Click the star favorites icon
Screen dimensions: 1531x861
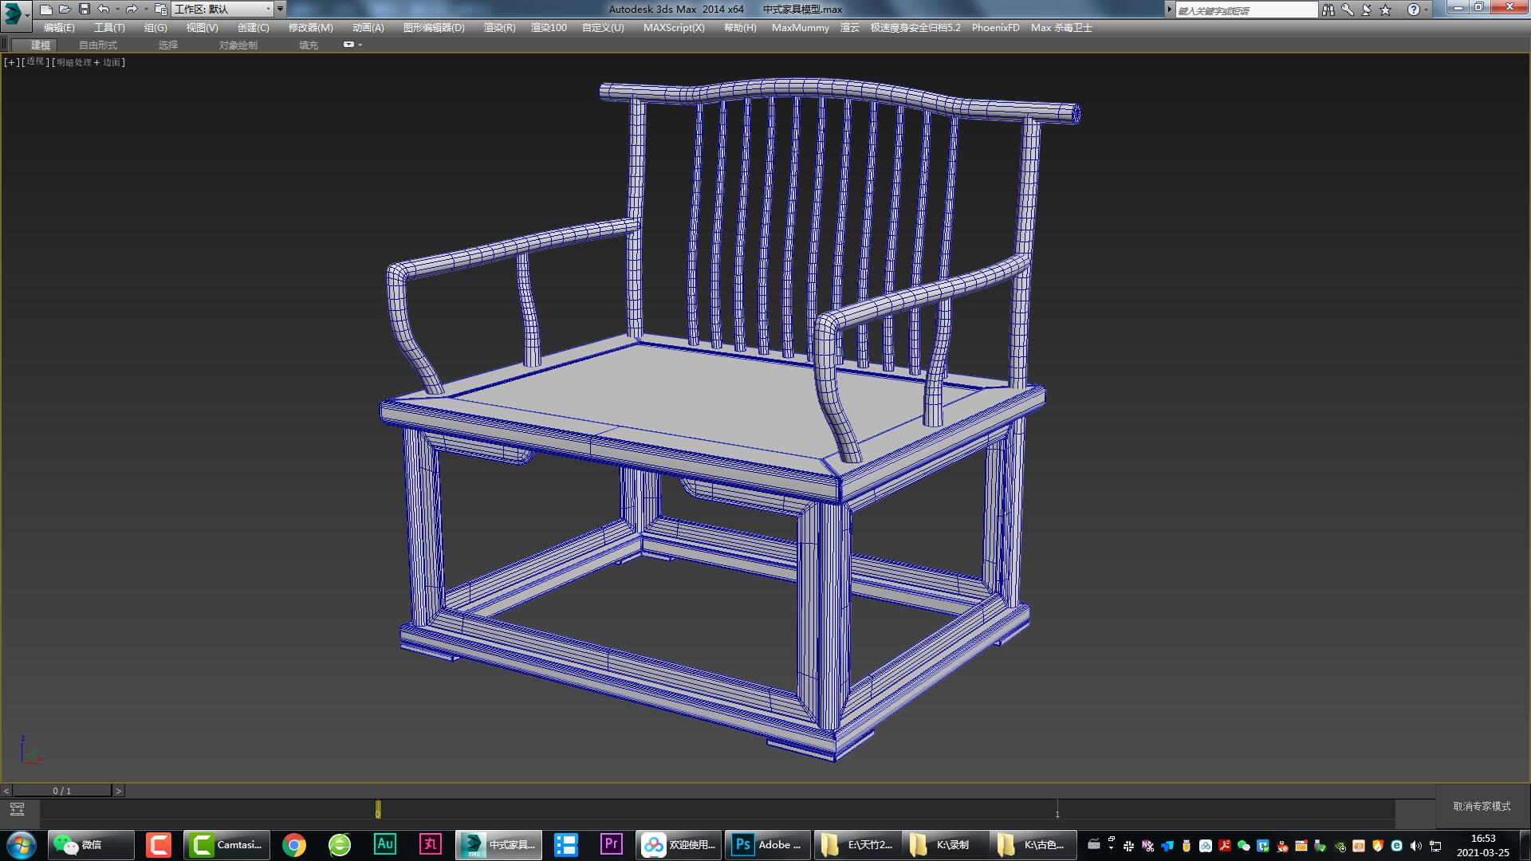pos(1385,10)
